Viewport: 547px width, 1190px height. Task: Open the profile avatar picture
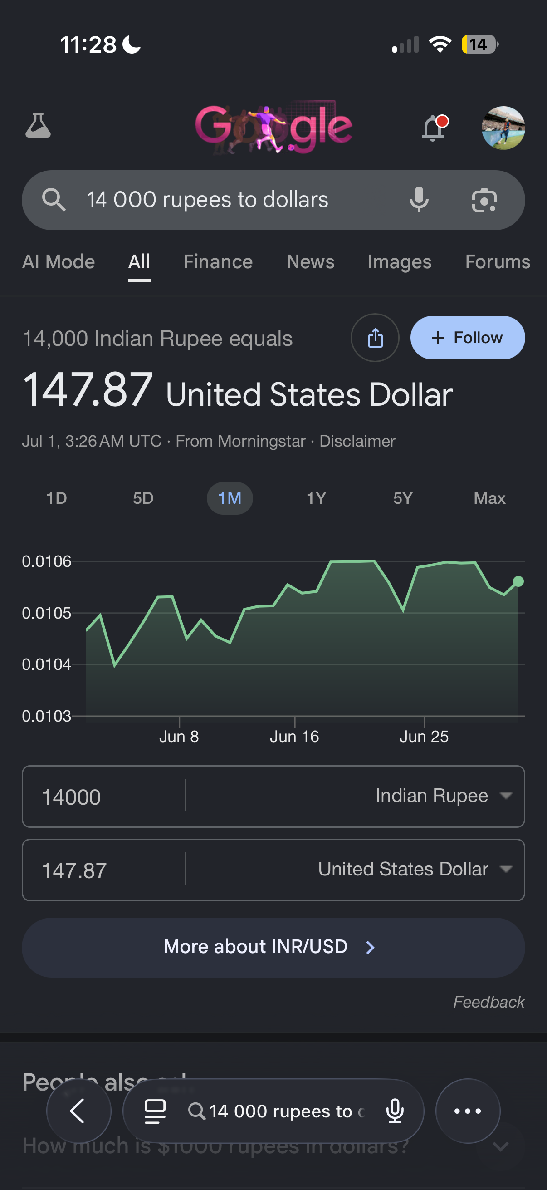point(503,128)
